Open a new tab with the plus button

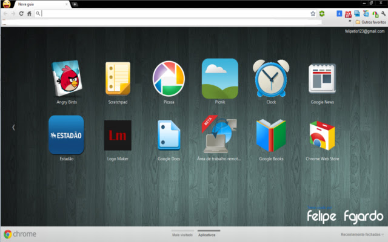pyautogui.click(x=75, y=4)
